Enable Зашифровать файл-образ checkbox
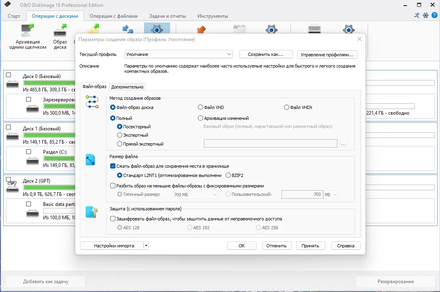The image size is (440, 292). click(113, 218)
